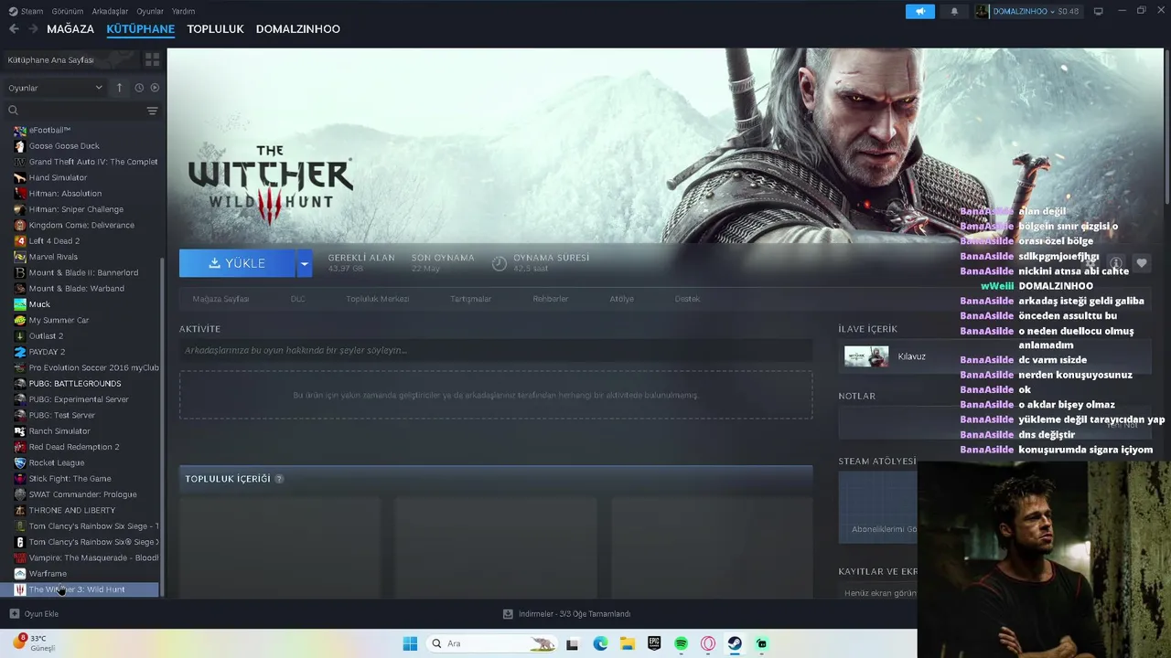Open the announcements megaphone button
This screenshot has width=1171, height=658.
click(920, 11)
